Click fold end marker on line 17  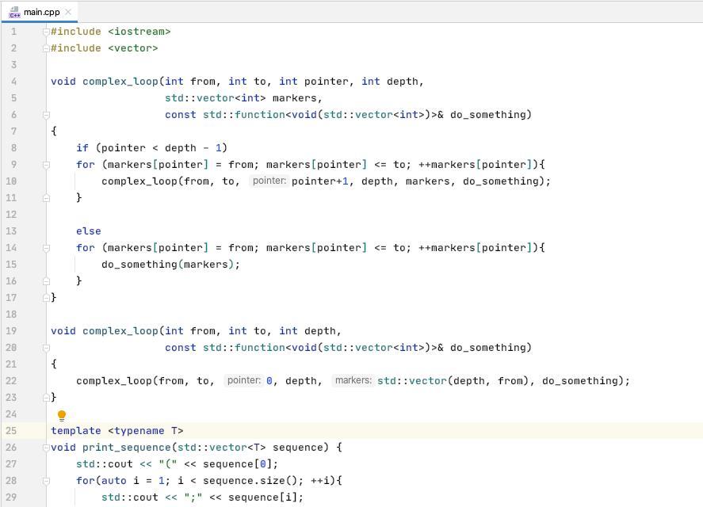46,298
